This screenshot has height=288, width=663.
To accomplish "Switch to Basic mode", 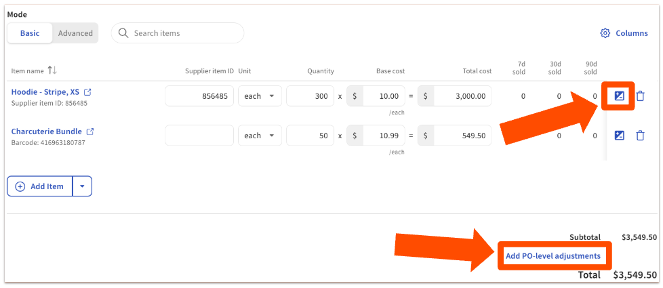I will coord(30,33).
